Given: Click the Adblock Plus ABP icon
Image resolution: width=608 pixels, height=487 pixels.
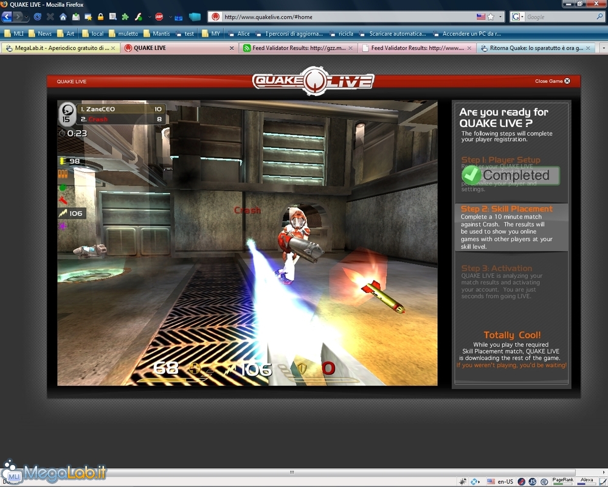Looking at the screenshot, I should (x=159, y=16).
